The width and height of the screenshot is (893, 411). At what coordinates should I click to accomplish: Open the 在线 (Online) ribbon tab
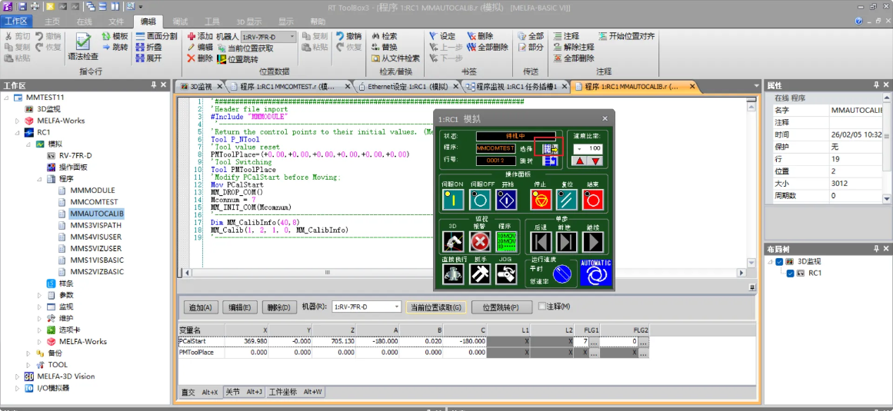tap(84, 22)
